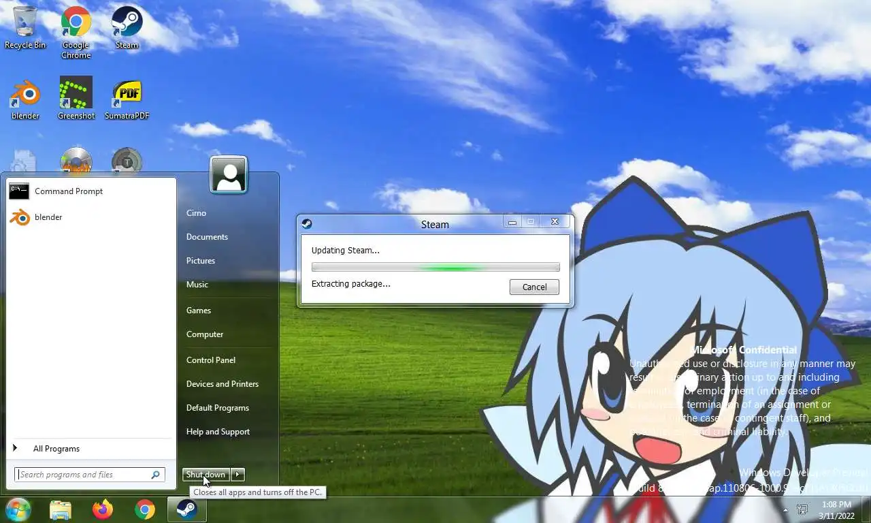Select the blender desktop shortcut
Screen dimensions: 871x523
25,99
